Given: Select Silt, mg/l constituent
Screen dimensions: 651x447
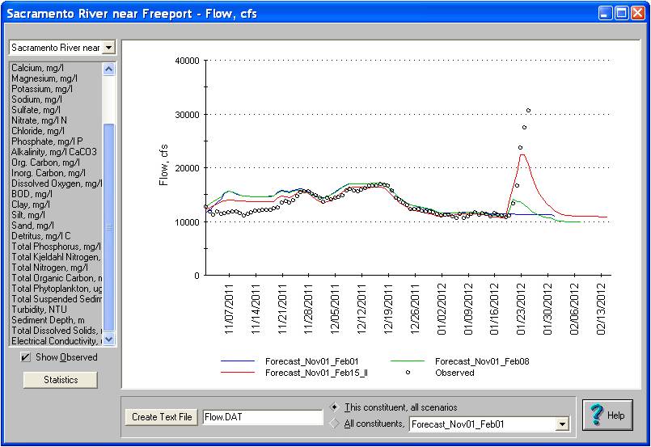Looking at the screenshot, I should coord(28,215).
